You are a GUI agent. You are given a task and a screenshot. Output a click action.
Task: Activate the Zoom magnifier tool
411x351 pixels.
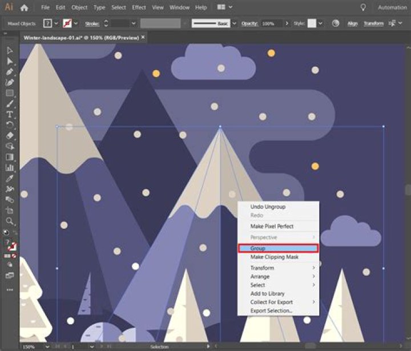(10, 221)
